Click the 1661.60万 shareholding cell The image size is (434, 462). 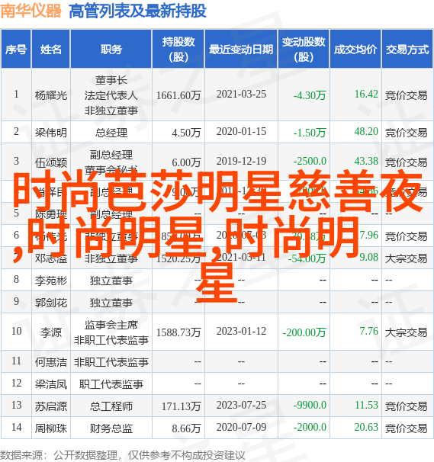178,95
